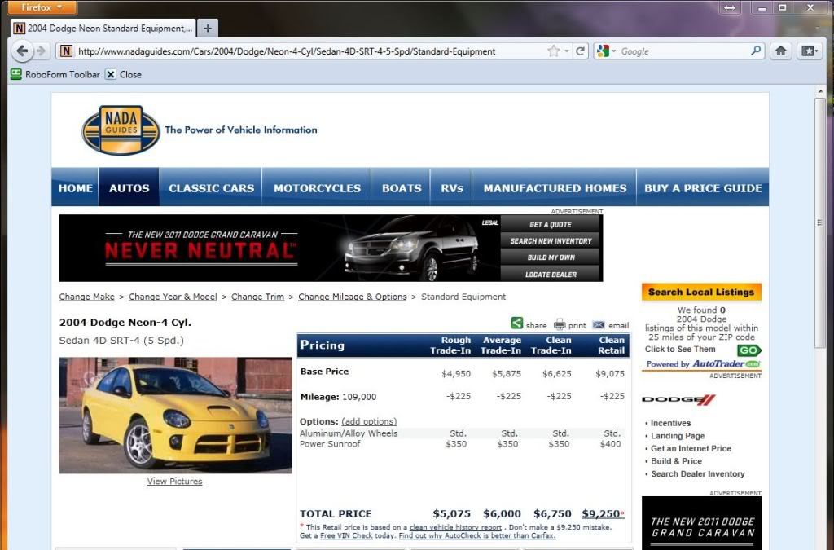Click the NADA Guides logo
Screen dimensions: 834x550
tap(121, 130)
